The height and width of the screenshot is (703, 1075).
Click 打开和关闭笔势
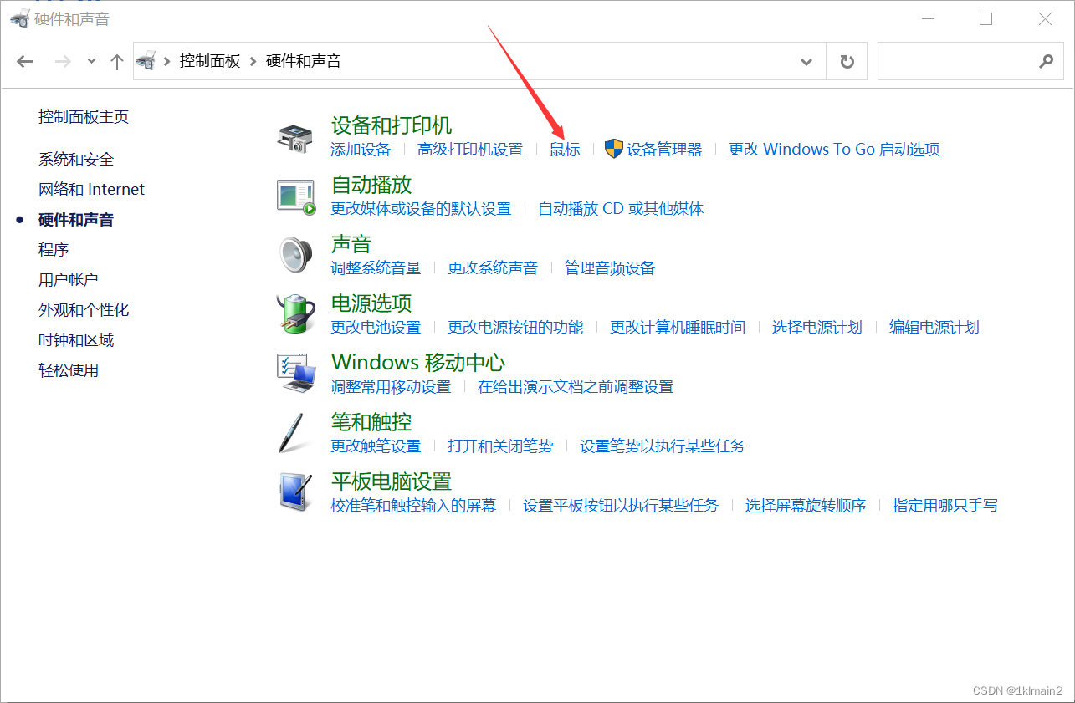[500, 446]
